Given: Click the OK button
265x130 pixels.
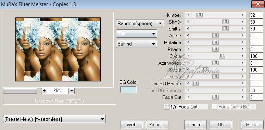Looking at the screenshot, I should (221, 125).
